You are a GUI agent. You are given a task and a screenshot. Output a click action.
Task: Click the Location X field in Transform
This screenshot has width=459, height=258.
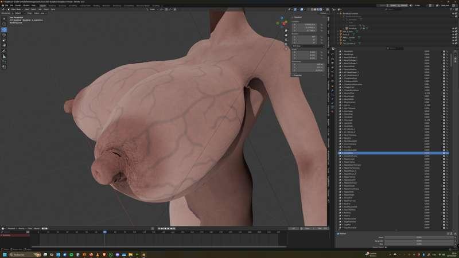tap(305, 25)
